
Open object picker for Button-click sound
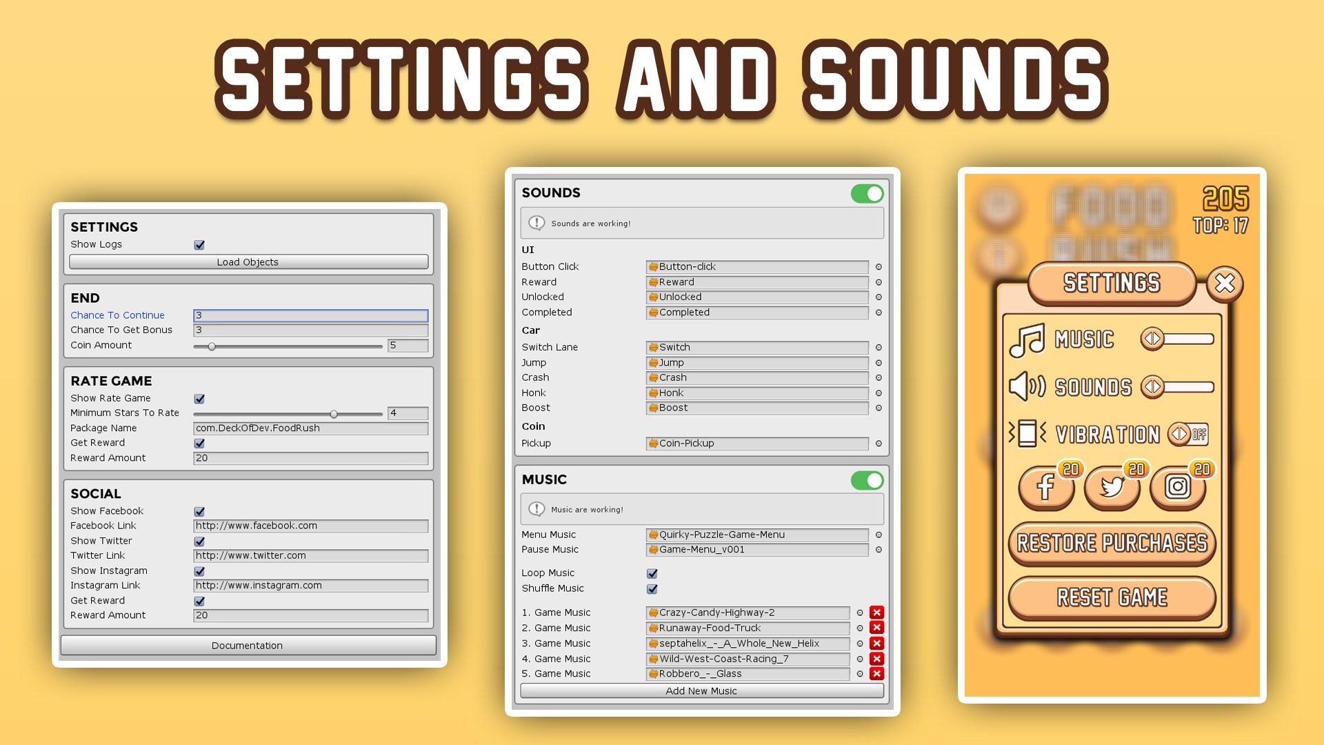[x=879, y=267]
